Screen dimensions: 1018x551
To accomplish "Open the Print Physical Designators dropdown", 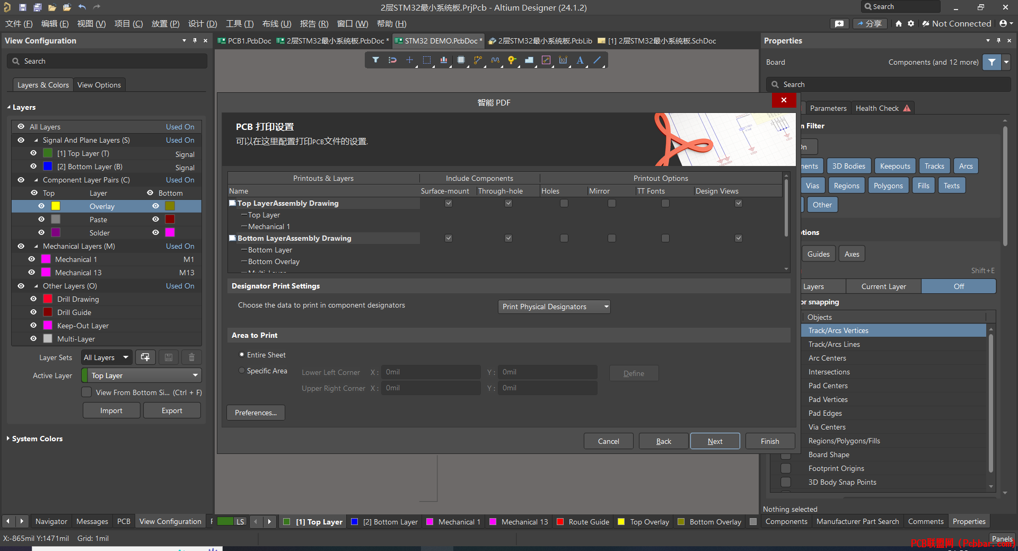I will coord(554,307).
